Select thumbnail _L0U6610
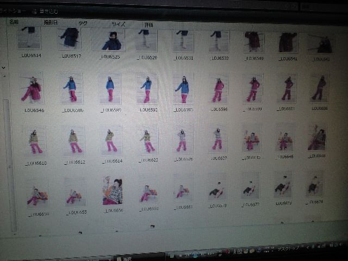This screenshot has width=348, height=261. [34, 142]
